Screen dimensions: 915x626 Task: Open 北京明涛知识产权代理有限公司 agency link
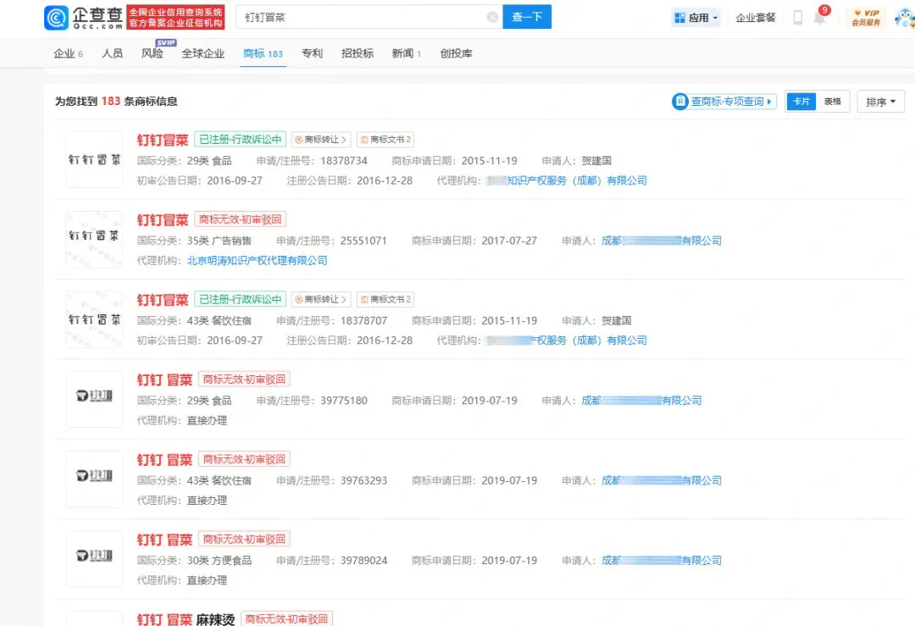258,261
